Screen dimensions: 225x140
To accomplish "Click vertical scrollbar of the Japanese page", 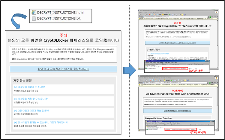I will [217, 44].
